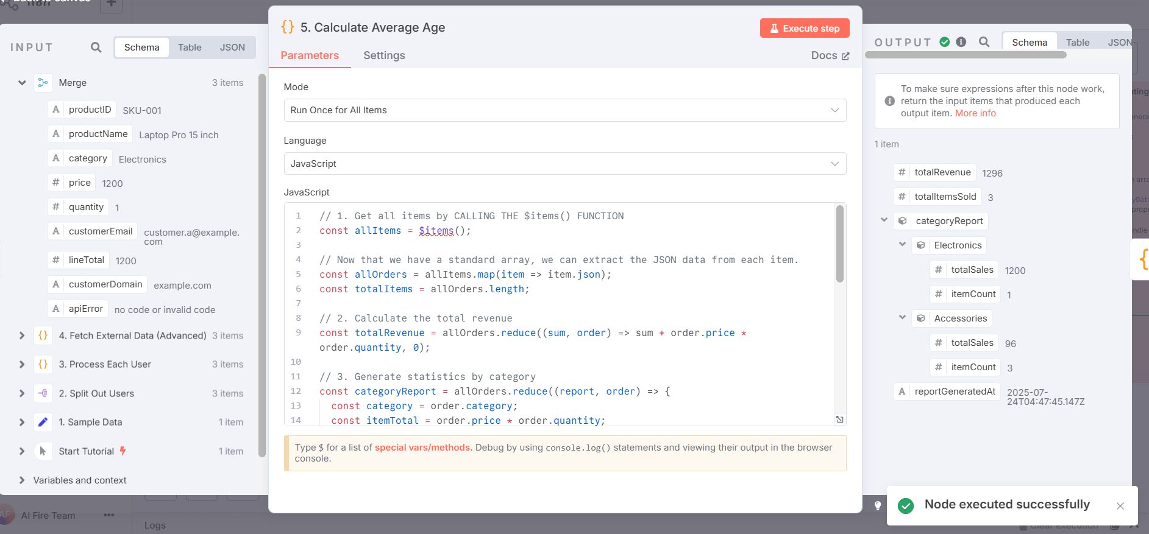Click the pencil icon for Sample Data

coord(43,421)
